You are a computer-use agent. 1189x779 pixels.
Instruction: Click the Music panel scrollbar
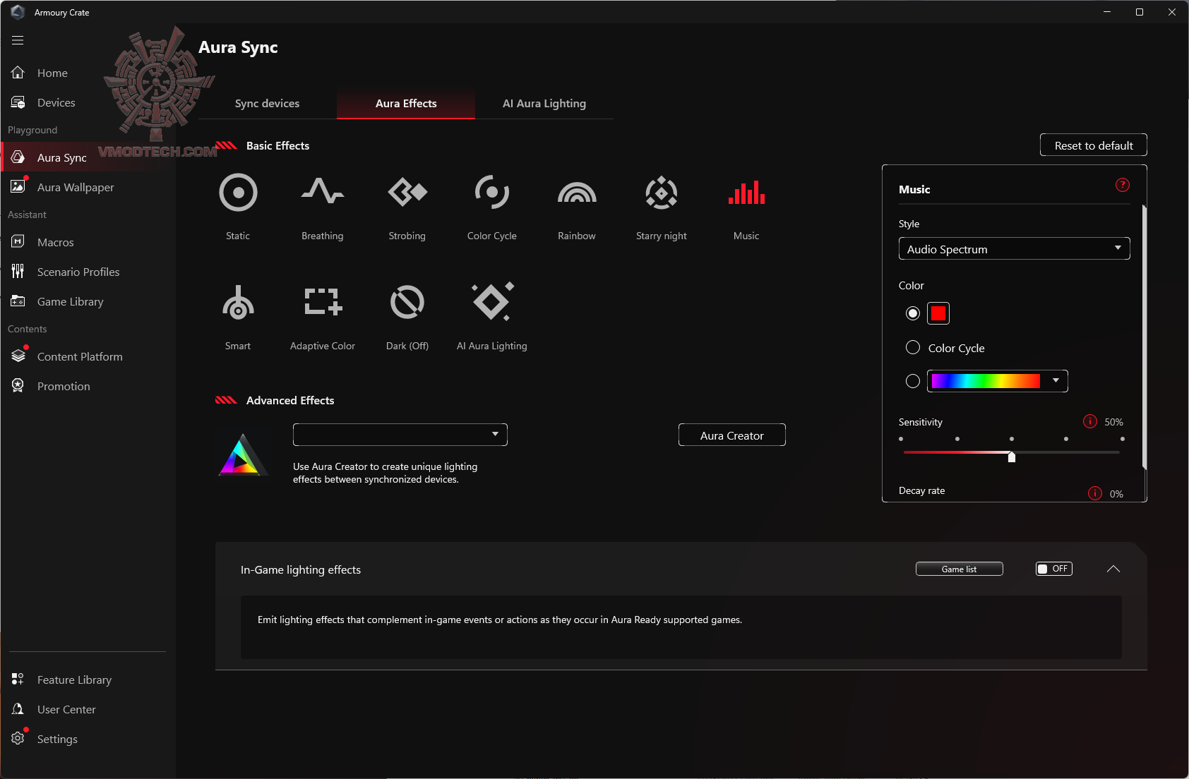1144,337
